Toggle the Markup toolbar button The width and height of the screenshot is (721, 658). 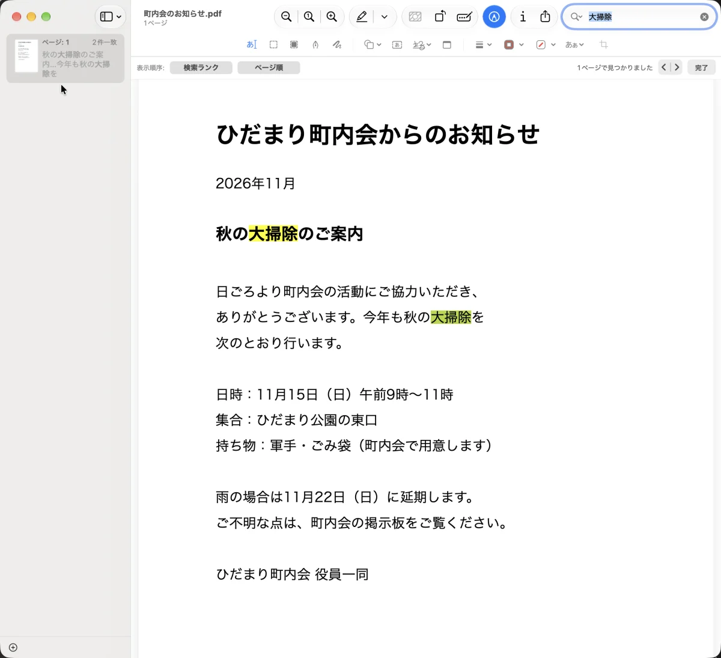click(494, 17)
